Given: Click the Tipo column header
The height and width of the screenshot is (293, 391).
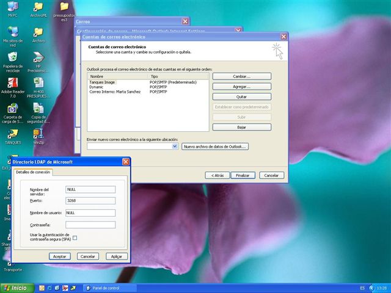Looking at the screenshot, I should click(x=178, y=76).
